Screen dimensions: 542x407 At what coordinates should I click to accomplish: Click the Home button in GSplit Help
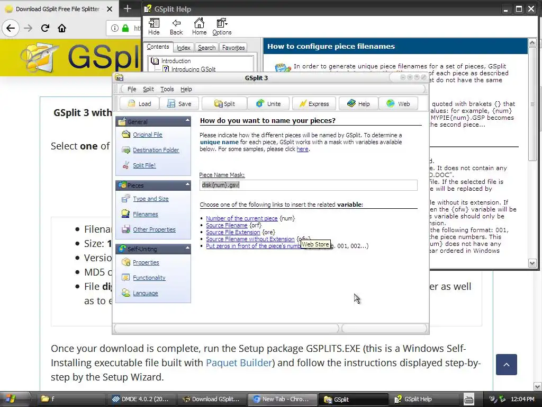199,26
